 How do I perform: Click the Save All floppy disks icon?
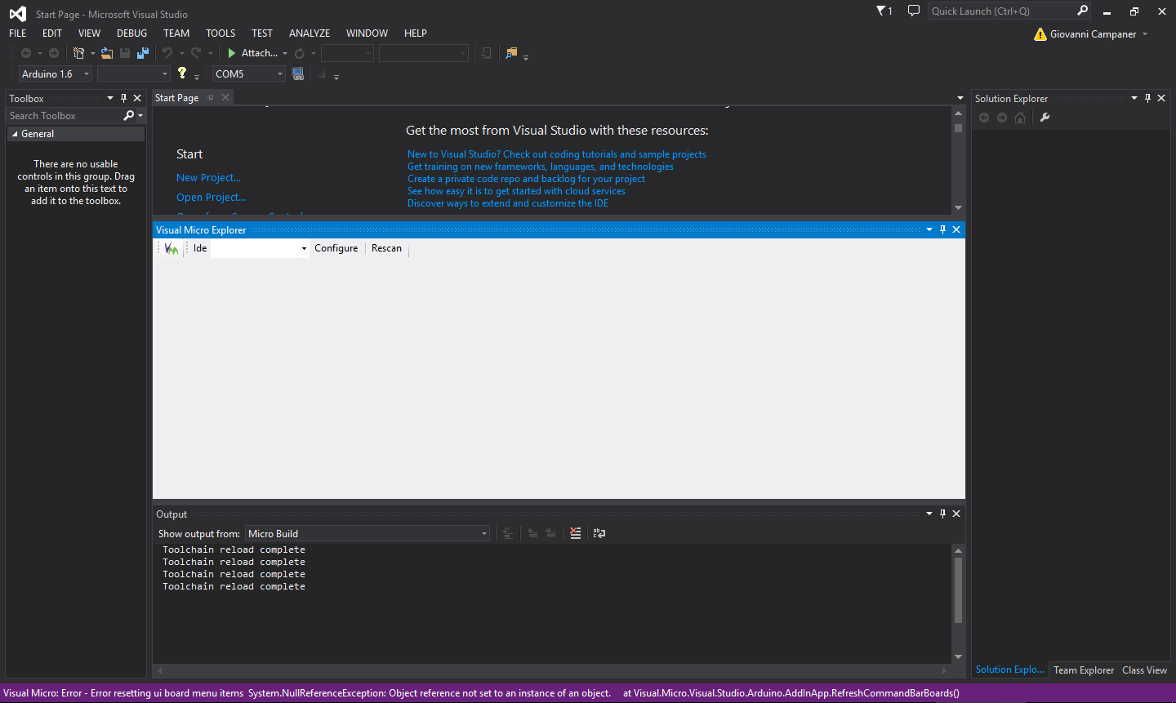pyautogui.click(x=143, y=53)
